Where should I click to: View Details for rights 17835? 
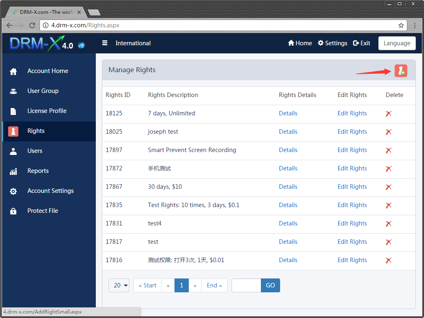point(288,205)
